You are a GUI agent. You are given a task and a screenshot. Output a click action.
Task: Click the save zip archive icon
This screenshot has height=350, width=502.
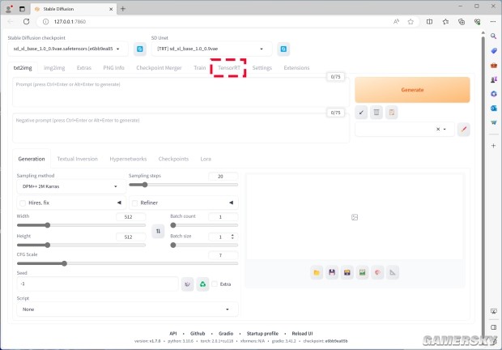pyautogui.click(x=347, y=272)
